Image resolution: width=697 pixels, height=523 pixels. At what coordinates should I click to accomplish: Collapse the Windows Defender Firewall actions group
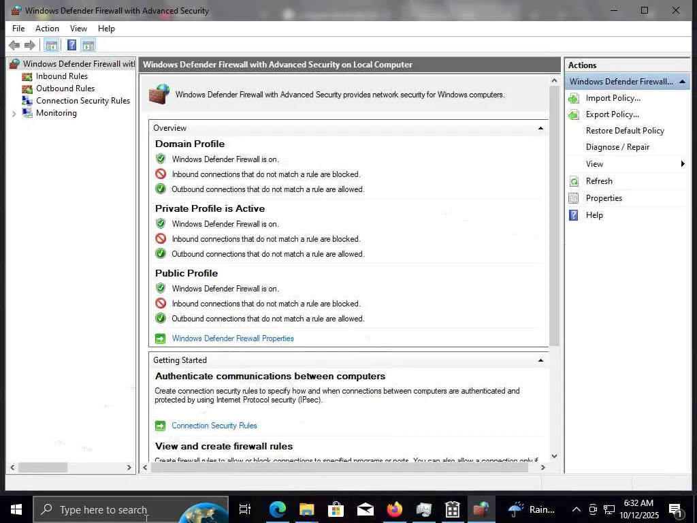point(682,82)
